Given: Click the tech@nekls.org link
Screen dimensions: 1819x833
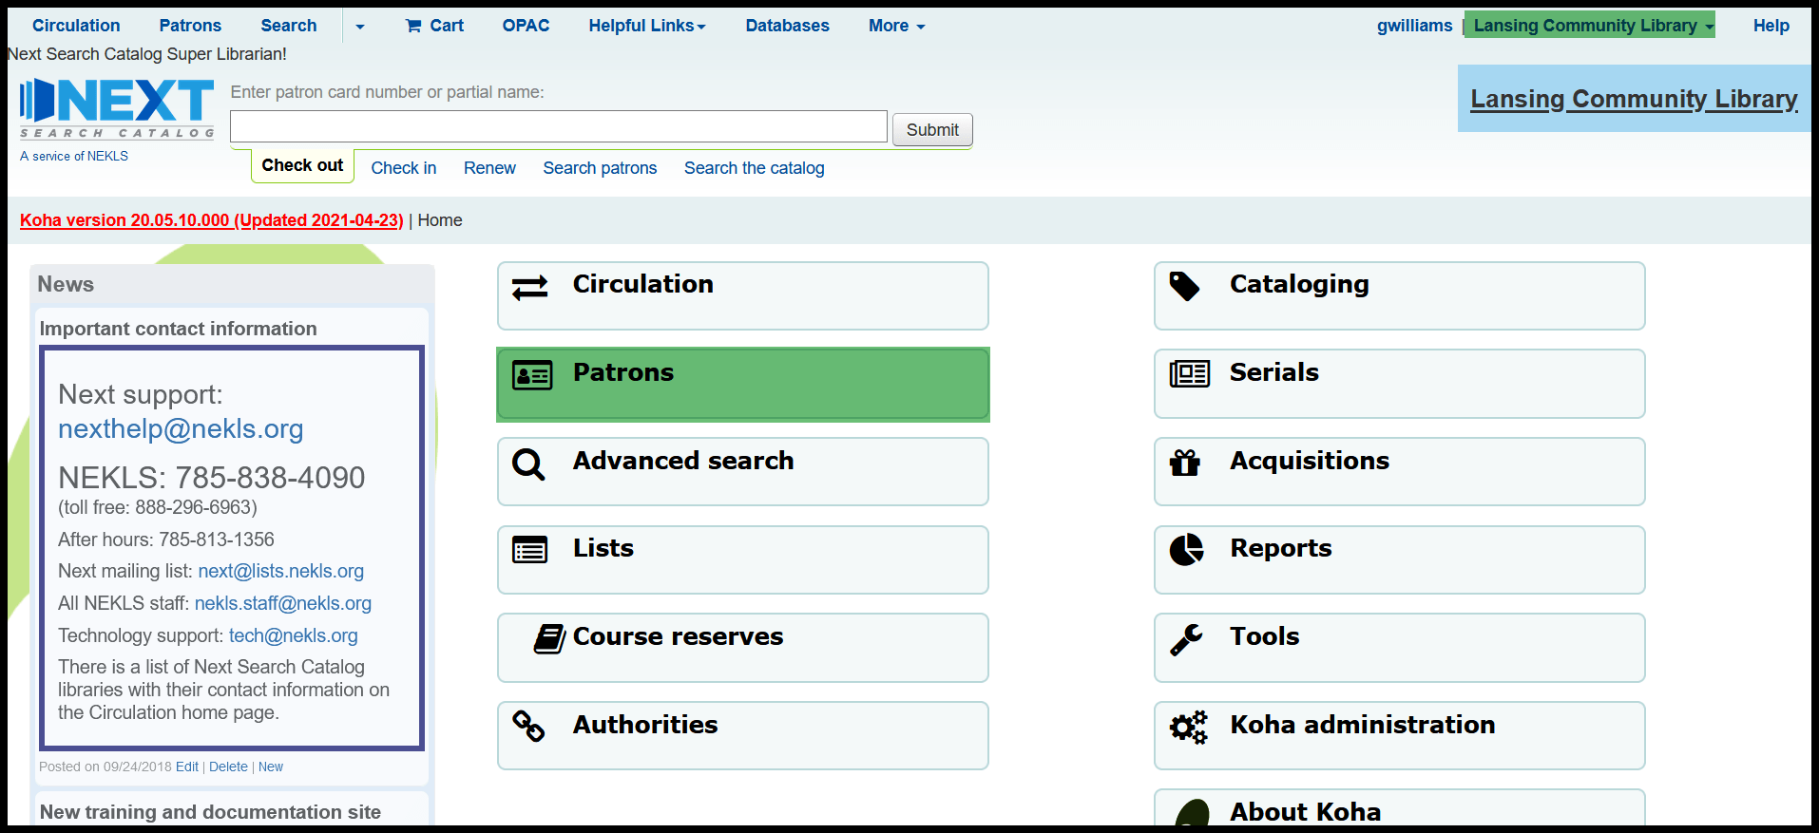Looking at the screenshot, I should click(294, 635).
